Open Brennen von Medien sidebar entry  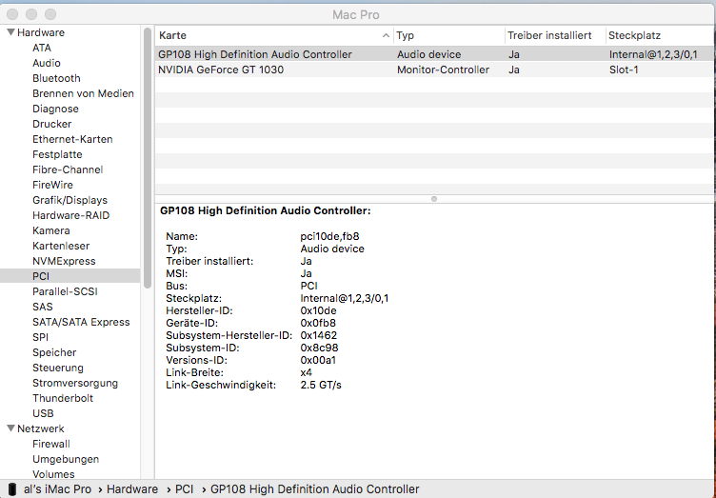coord(83,93)
